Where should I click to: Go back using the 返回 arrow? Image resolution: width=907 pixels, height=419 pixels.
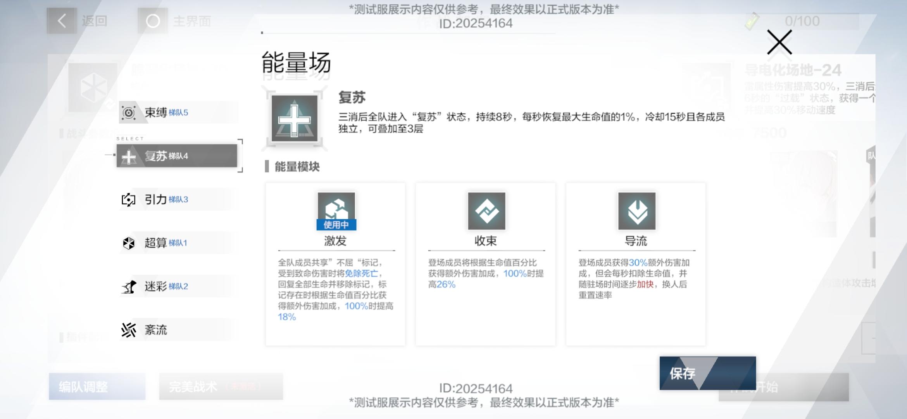62,21
